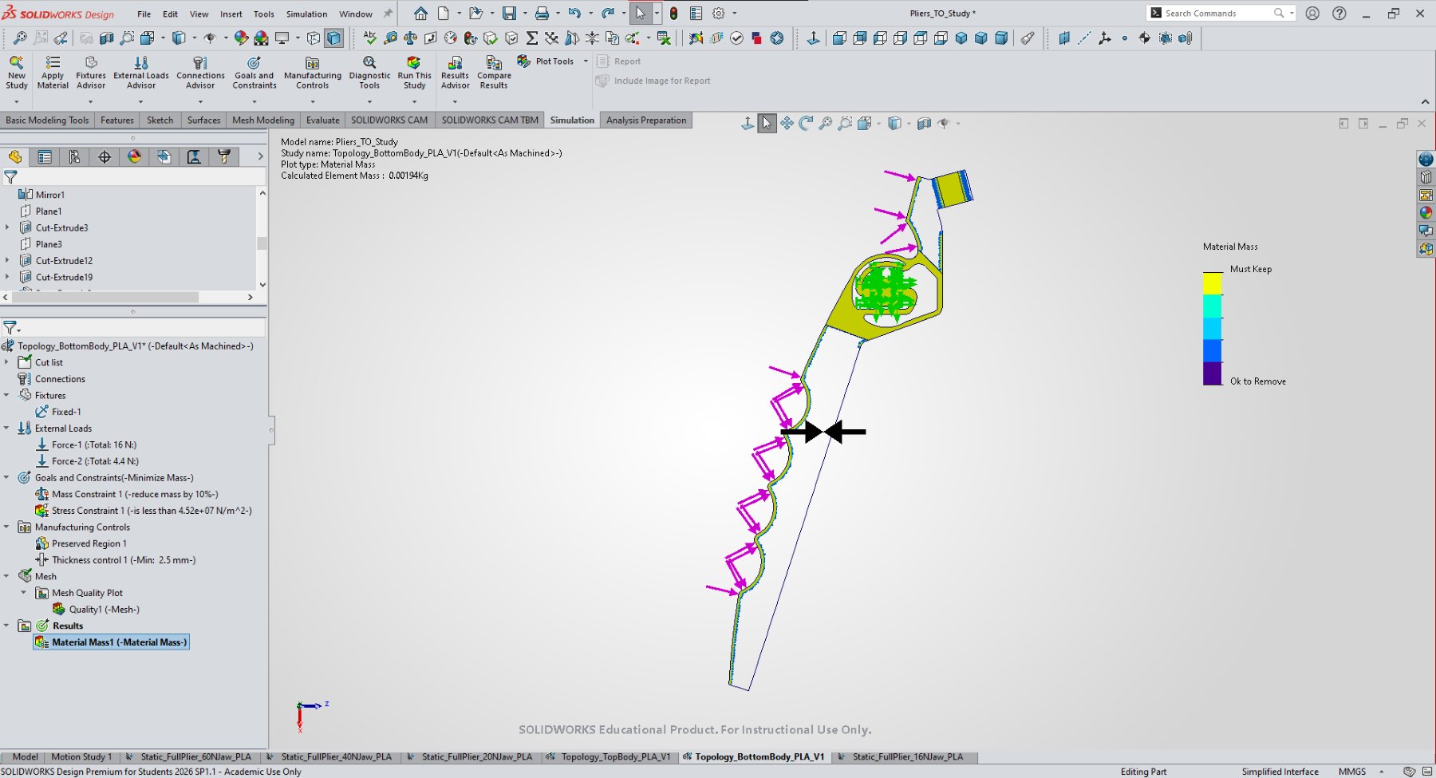Click MMGS unit system in status bar
The height and width of the screenshot is (778, 1436).
point(1351,772)
